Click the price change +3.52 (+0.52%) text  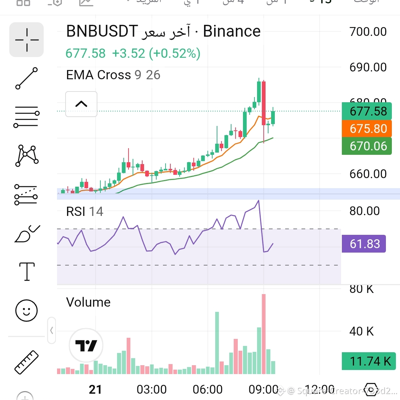pos(156,54)
